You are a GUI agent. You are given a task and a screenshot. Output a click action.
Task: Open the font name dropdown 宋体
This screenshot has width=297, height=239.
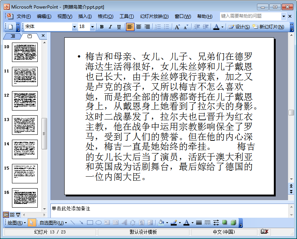point(74,27)
